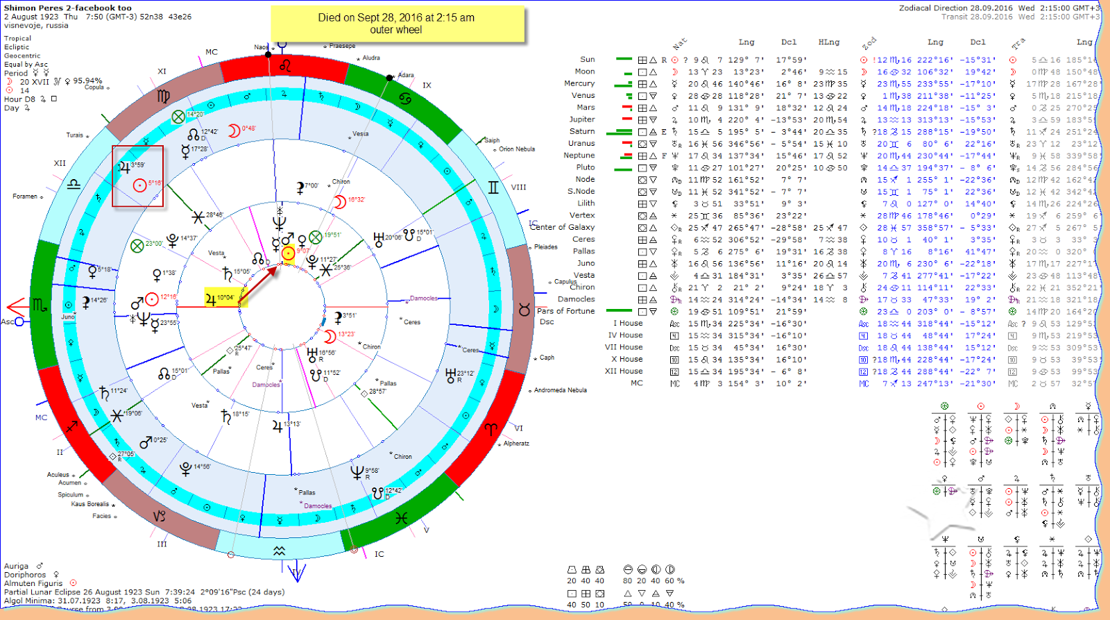Select the IC label below the chart
The image size is (1110, 620).
[x=379, y=554]
